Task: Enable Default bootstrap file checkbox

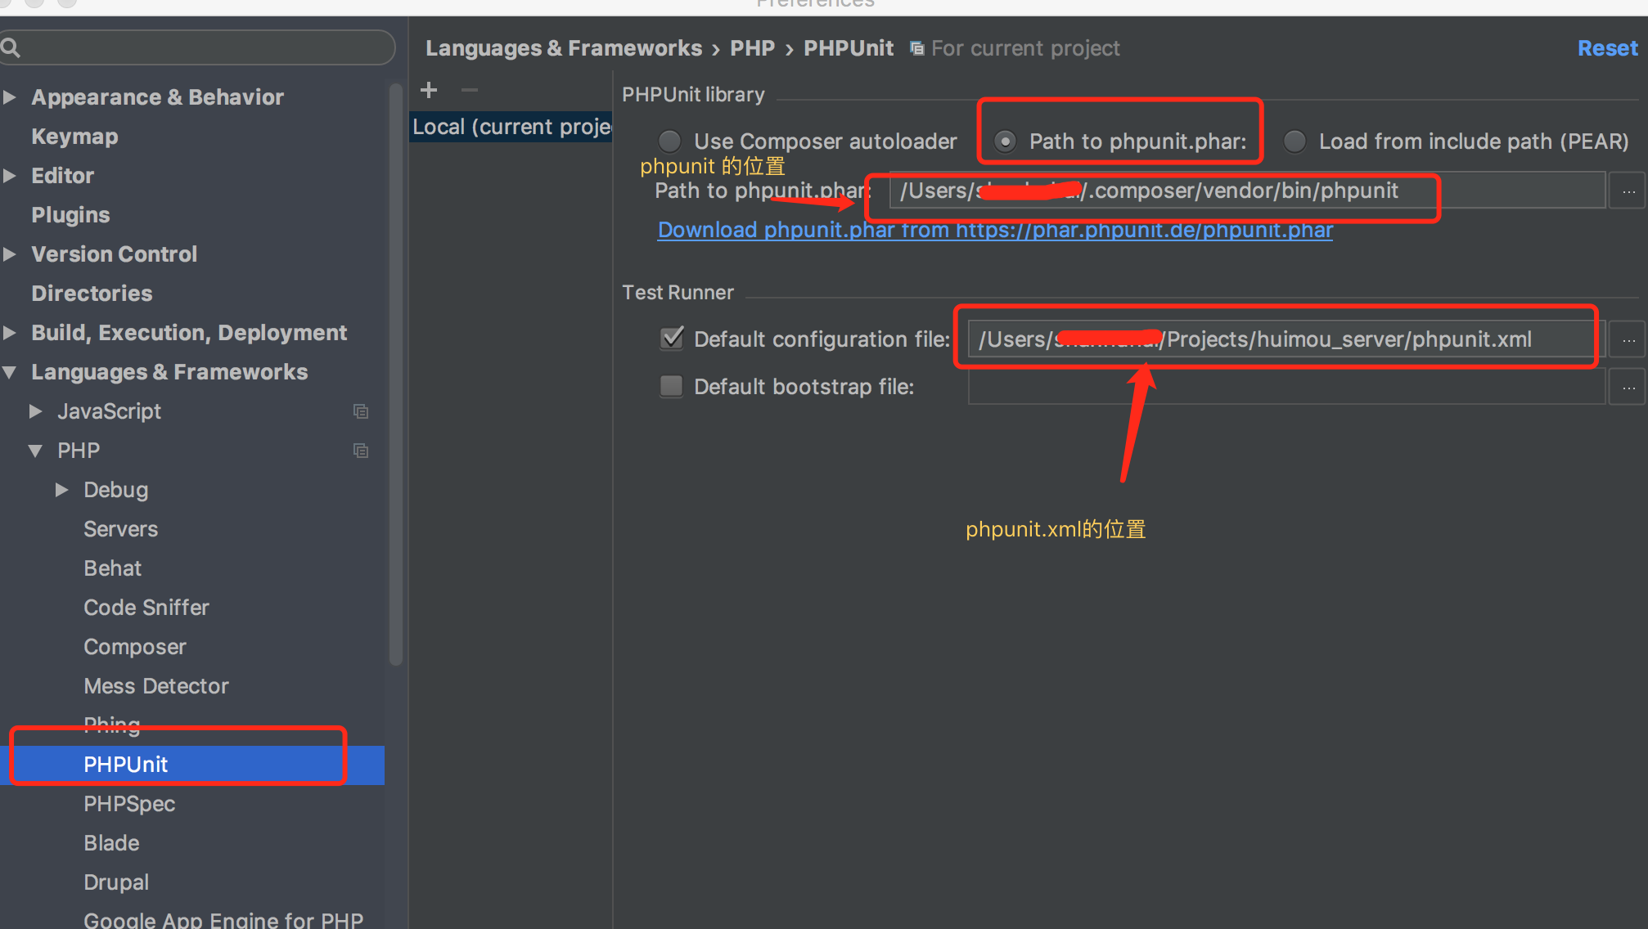Action: tap(672, 386)
